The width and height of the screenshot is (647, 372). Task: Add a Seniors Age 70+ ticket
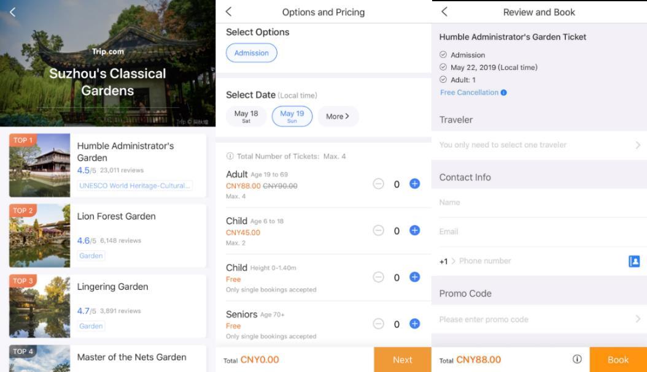tap(415, 324)
